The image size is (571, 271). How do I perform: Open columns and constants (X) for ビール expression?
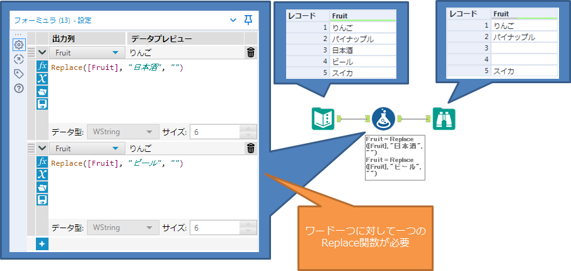coord(43,175)
